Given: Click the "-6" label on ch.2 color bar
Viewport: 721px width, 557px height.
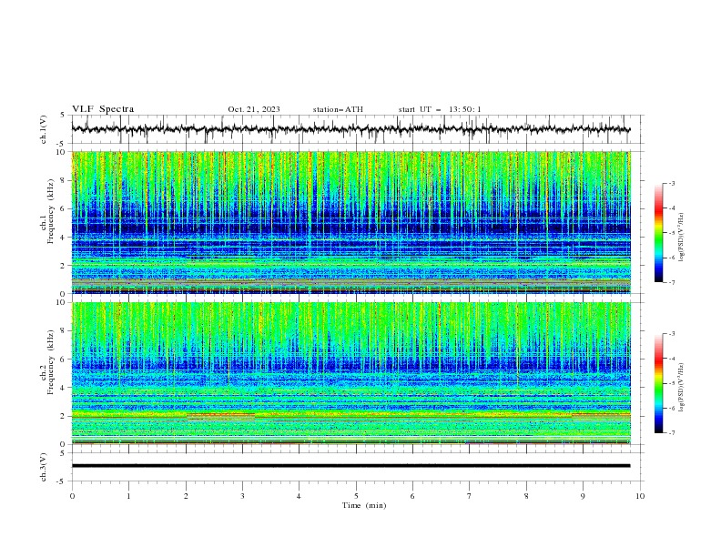Looking at the screenshot, I should pos(672,408).
